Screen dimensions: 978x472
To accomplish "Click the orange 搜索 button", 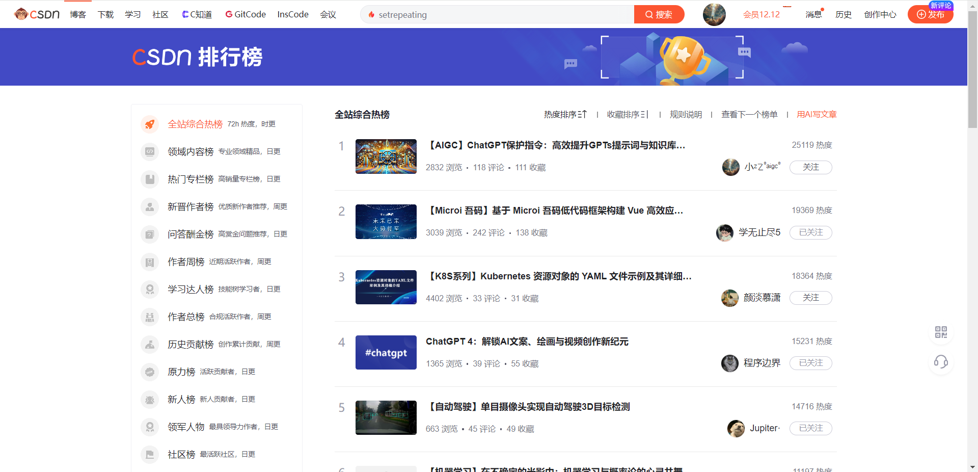I will pos(659,14).
